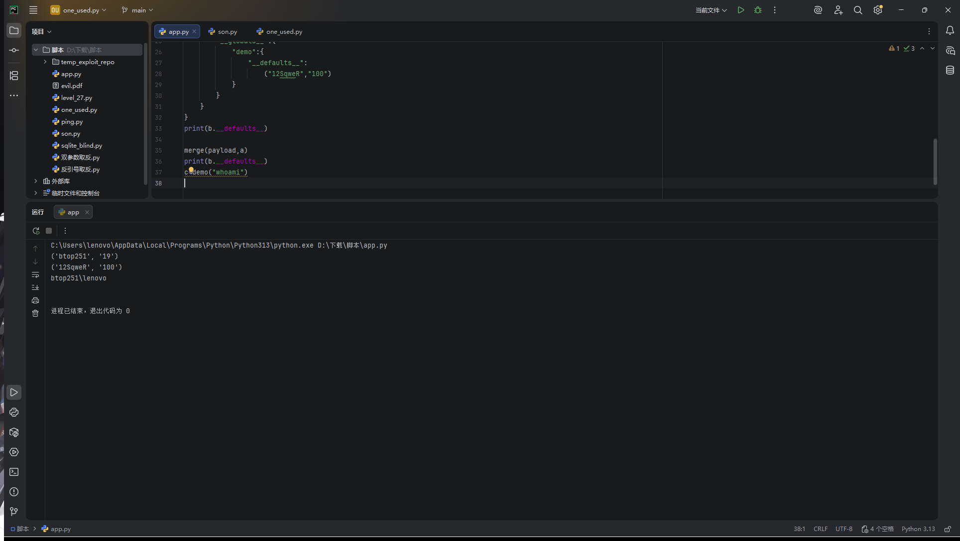This screenshot has height=541, width=960.
Task: Open Search Everywhere magnifier icon
Action: click(858, 10)
